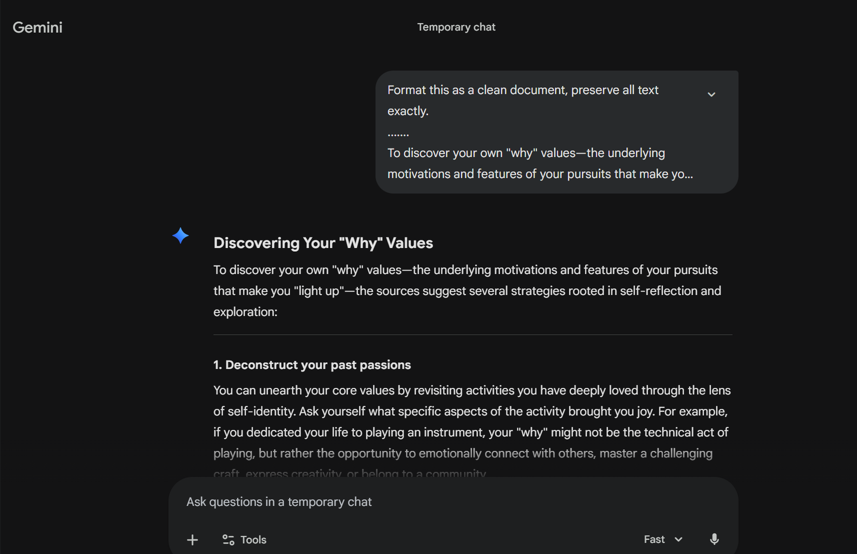Open Gemini home via the wordmark
Screen dimensions: 857x554
[37, 27]
